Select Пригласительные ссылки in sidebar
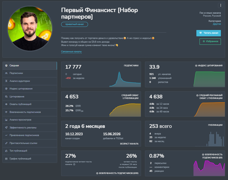 (30, 143)
